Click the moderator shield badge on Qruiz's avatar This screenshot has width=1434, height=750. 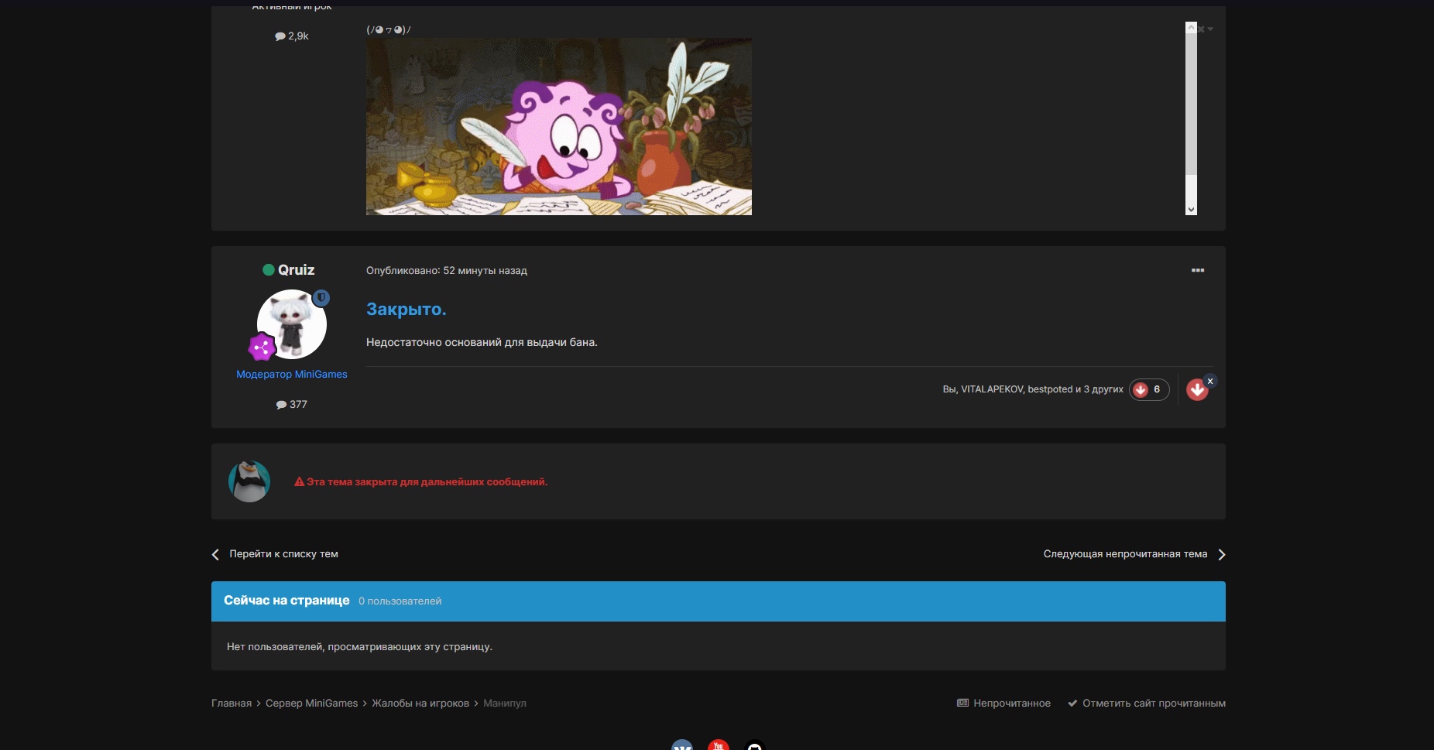[321, 298]
